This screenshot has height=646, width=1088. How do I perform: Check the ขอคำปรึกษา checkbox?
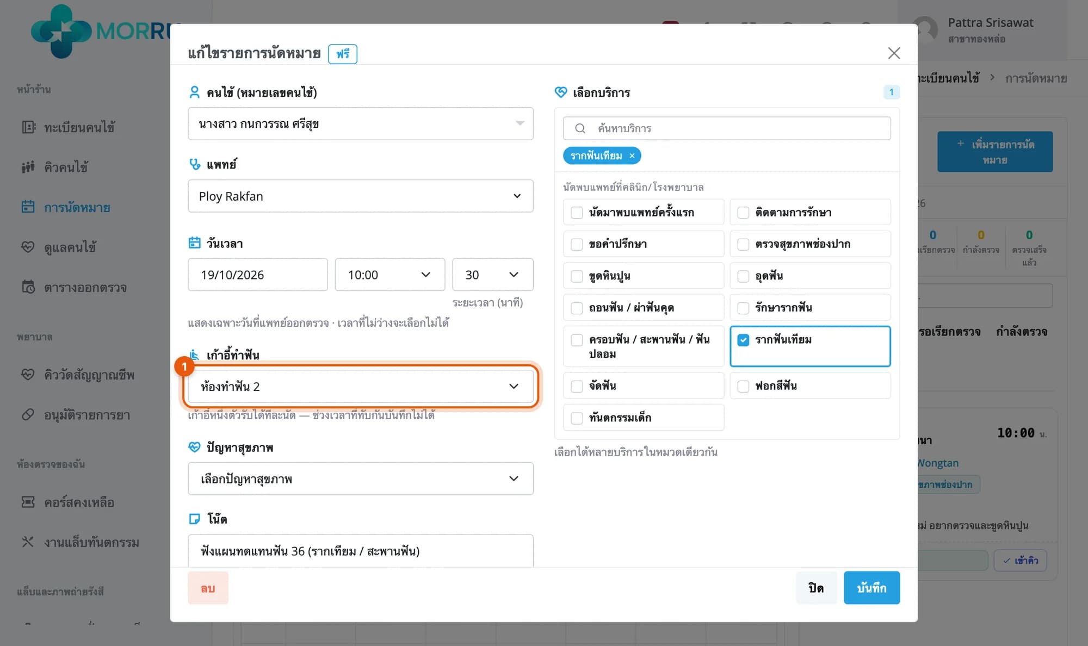point(577,244)
